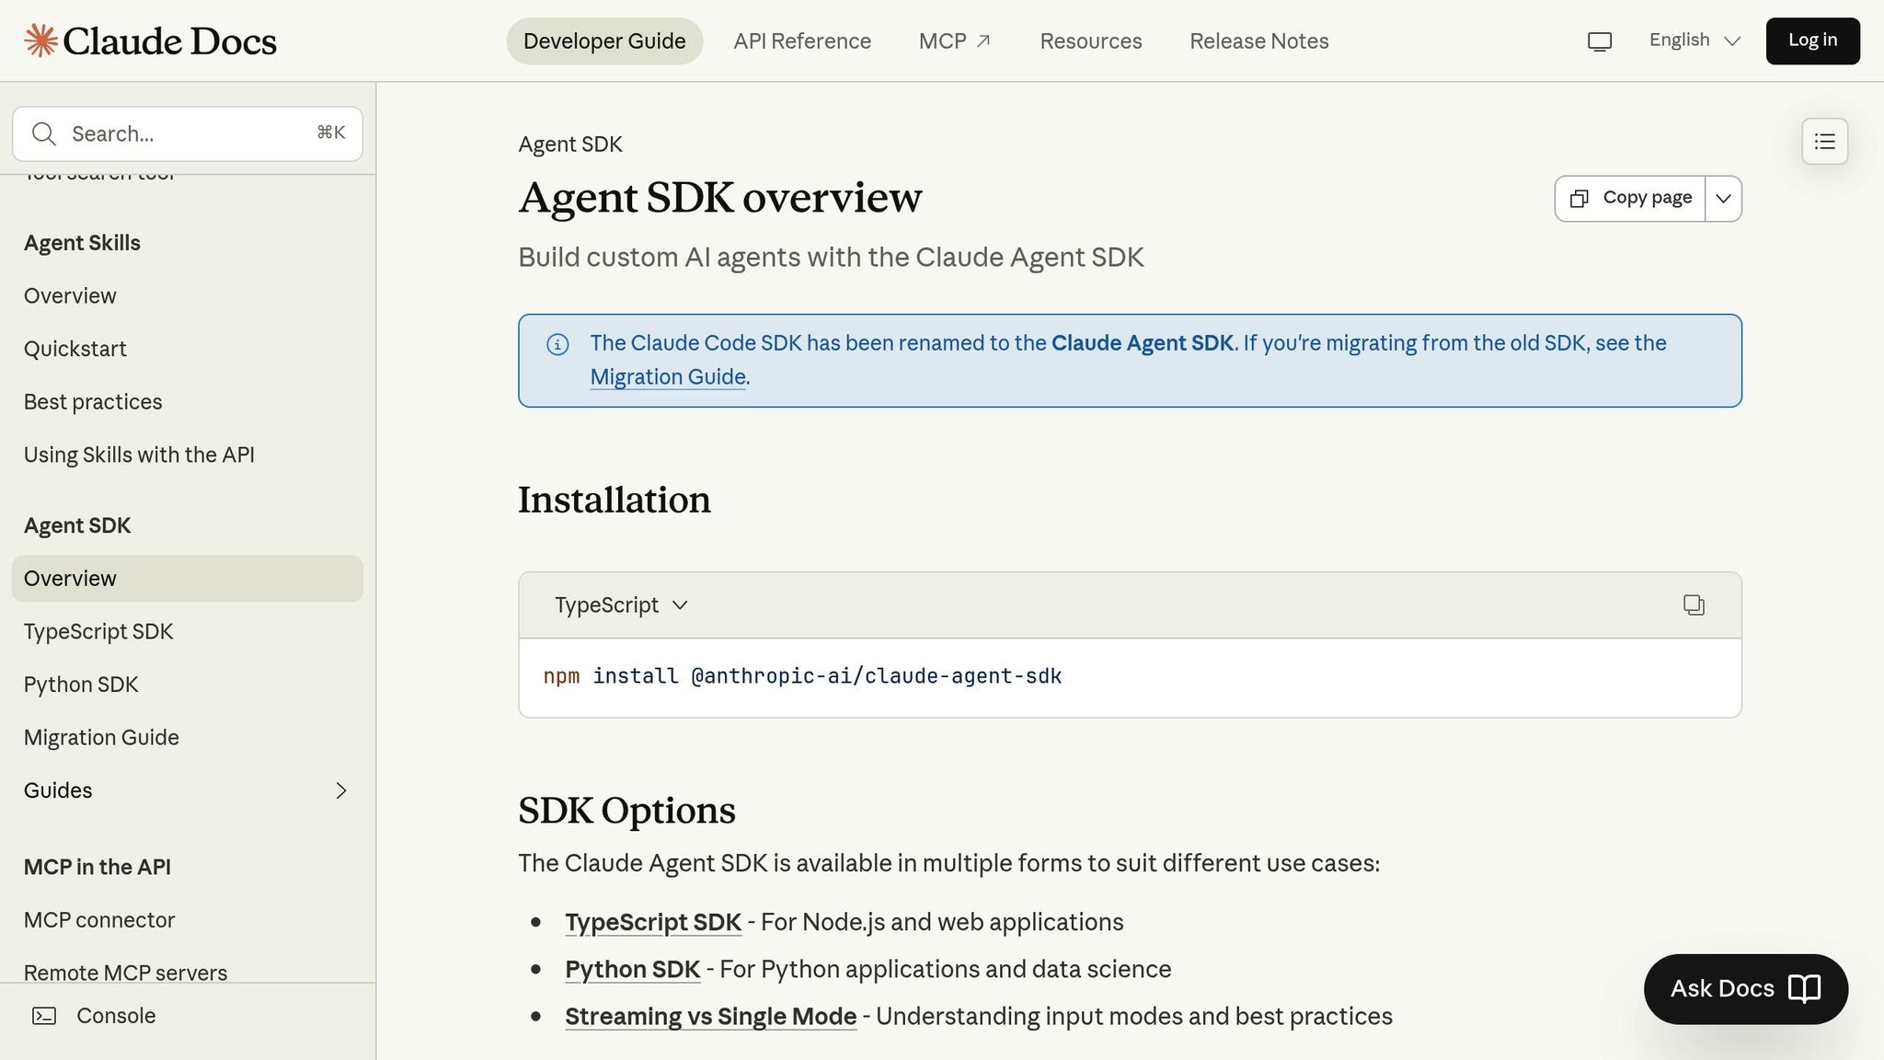Viewport: 1884px width, 1060px height.
Task: Click the info icon in the rename notice
Action: tap(557, 344)
